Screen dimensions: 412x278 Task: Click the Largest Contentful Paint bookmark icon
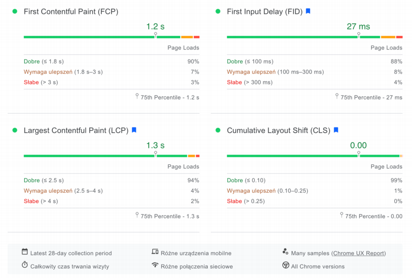134,130
